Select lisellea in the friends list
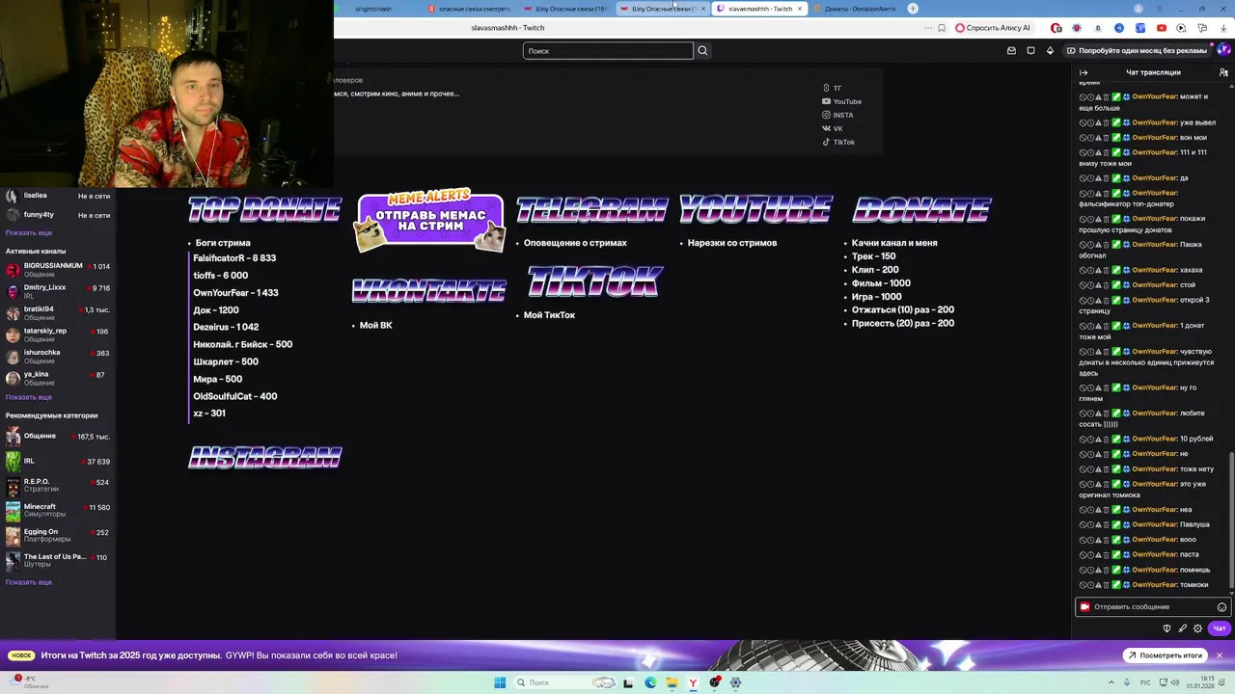 pyautogui.click(x=58, y=196)
